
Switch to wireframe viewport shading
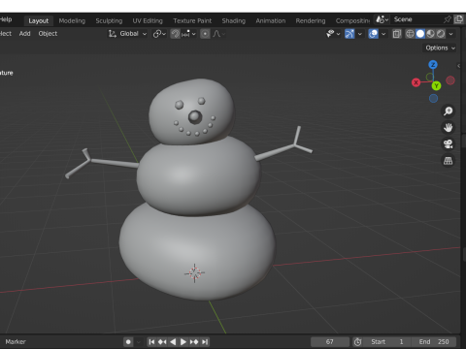pyautogui.click(x=410, y=34)
